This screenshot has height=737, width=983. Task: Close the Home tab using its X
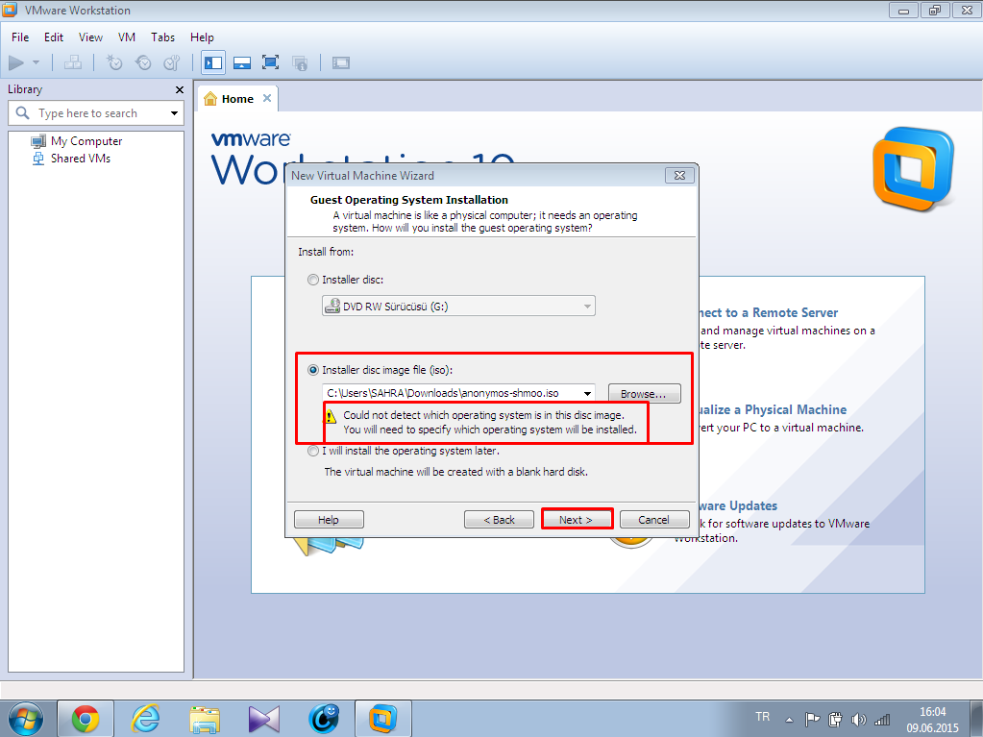(x=267, y=98)
